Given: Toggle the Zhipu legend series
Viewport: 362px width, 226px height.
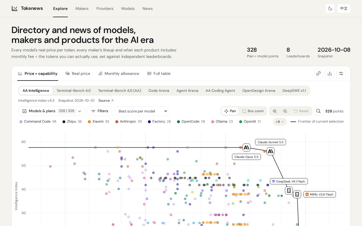Looking at the screenshot, I should click(72, 121).
